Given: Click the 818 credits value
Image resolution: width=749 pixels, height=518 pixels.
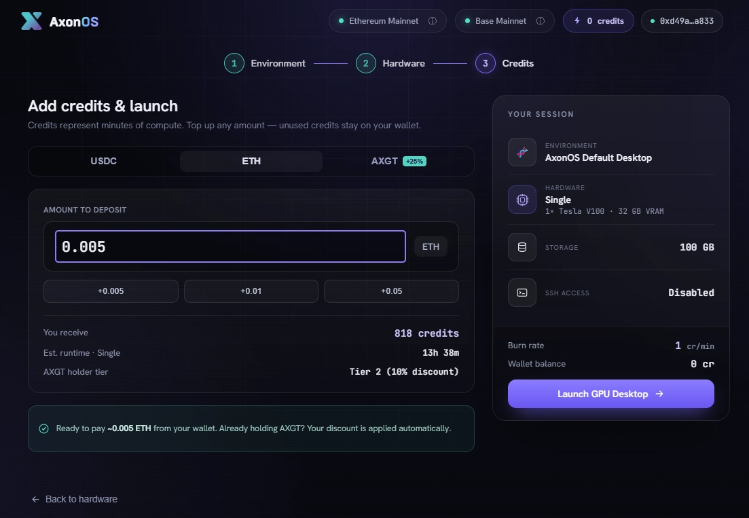Looking at the screenshot, I should pos(426,333).
